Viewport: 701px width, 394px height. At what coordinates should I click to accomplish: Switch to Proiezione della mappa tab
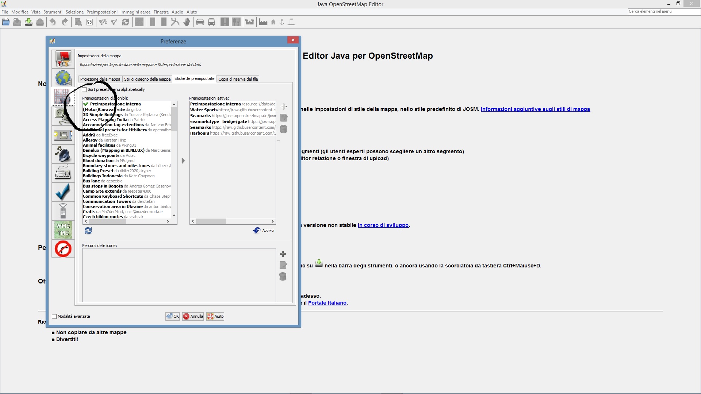100,79
